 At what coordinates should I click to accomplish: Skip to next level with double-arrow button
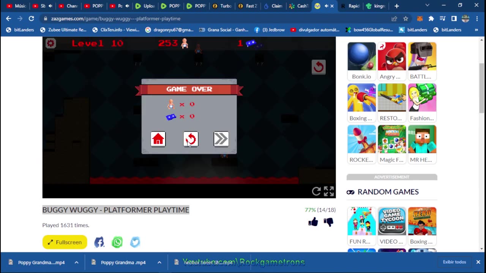pos(221,139)
